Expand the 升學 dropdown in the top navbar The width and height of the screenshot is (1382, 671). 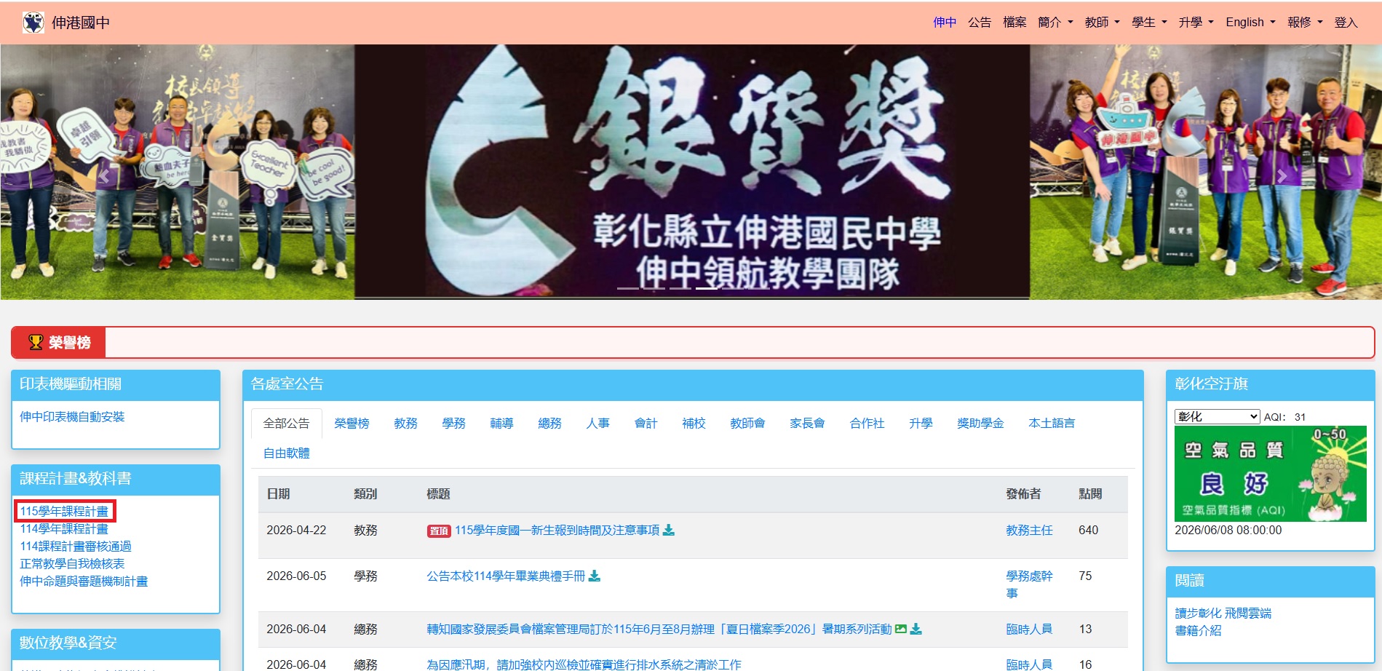point(1196,23)
